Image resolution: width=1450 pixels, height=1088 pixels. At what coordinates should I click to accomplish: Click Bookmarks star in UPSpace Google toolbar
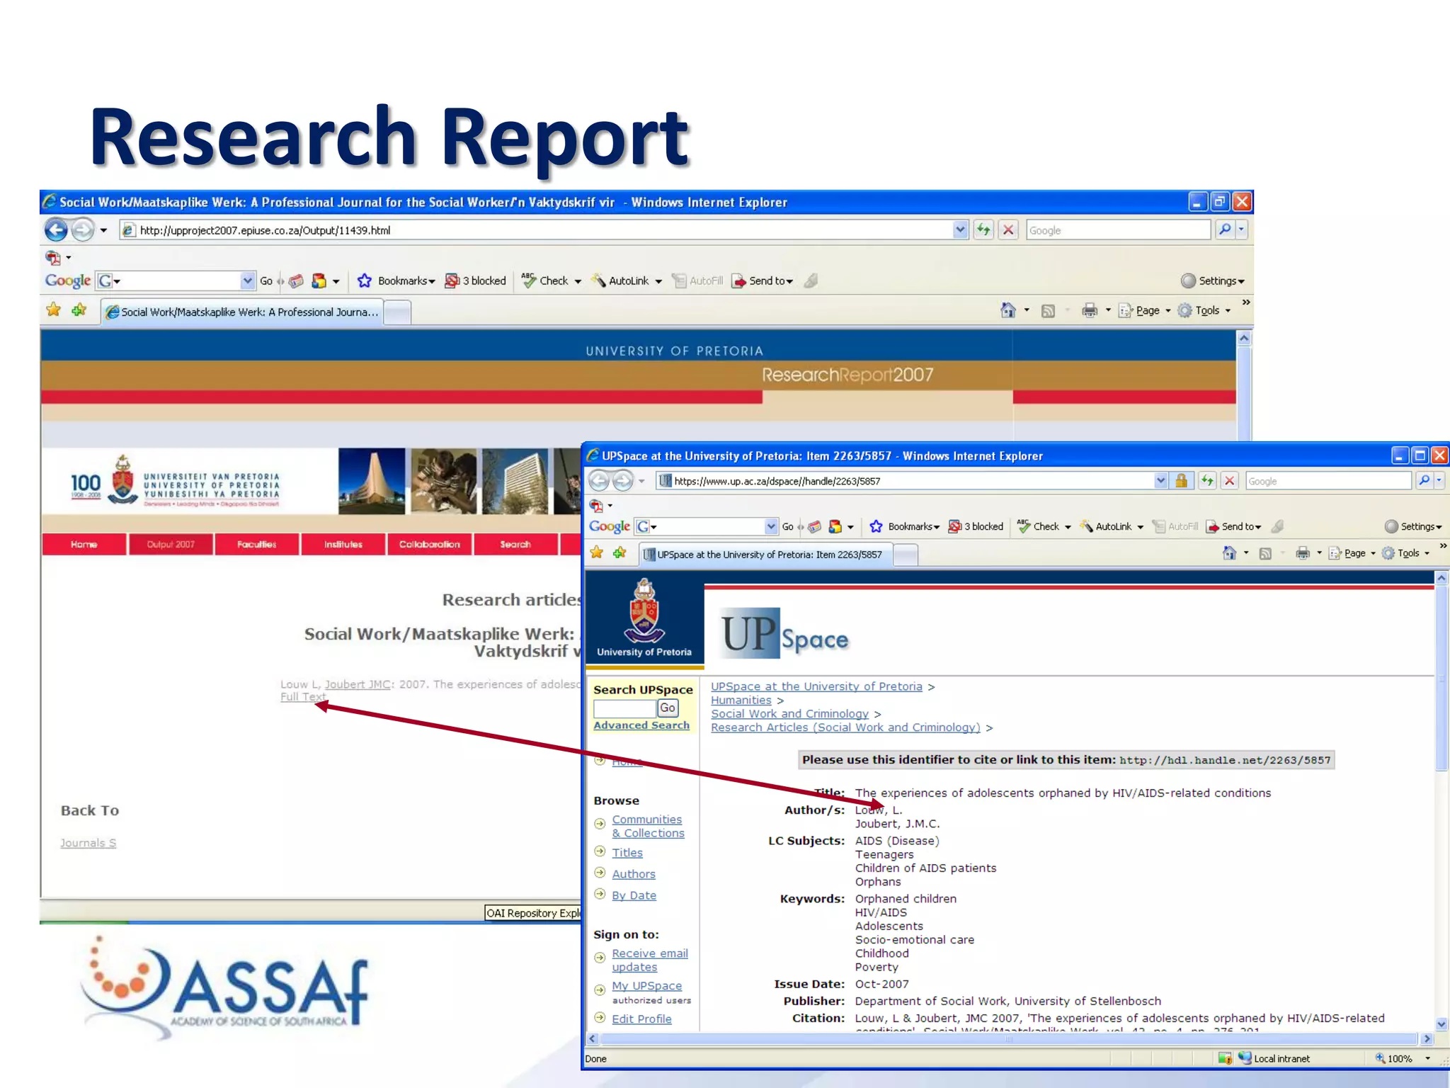tap(876, 526)
